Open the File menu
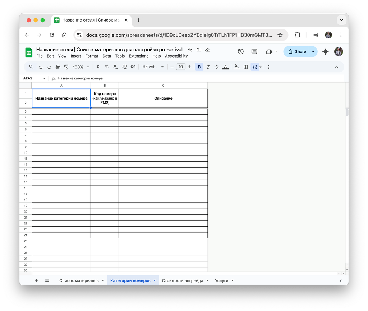The image size is (368, 311). [x=40, y=56]
